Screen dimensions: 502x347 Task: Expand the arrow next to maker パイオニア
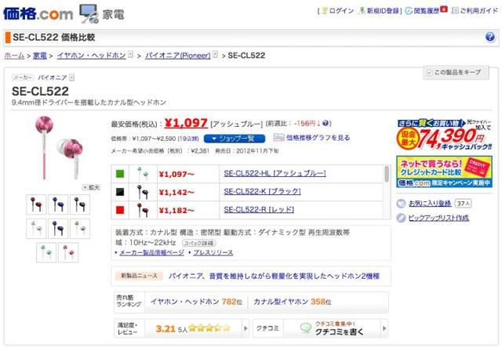click(x=71, y=78)
